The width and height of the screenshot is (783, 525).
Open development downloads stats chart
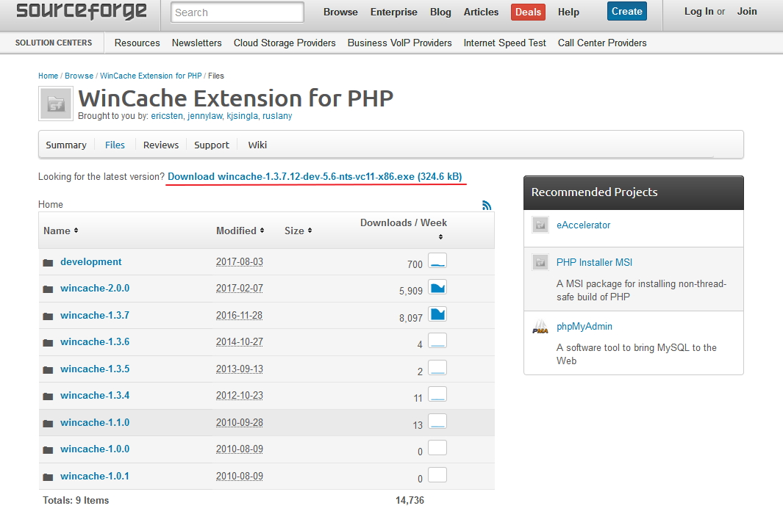(437, 261)
